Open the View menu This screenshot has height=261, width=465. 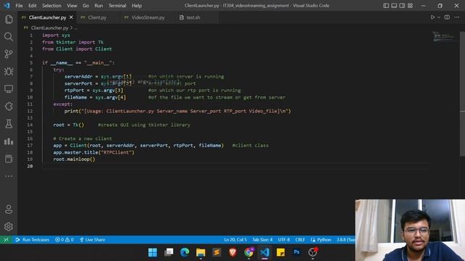pyautogui.click(x=72, y=6)
